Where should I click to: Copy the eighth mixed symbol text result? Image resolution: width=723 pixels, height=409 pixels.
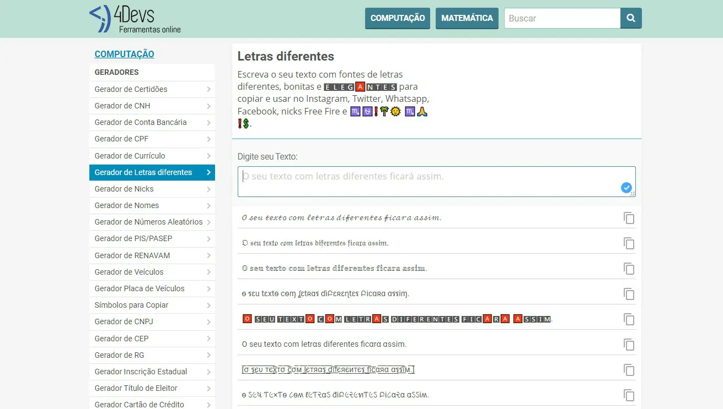tap(629, 395)
